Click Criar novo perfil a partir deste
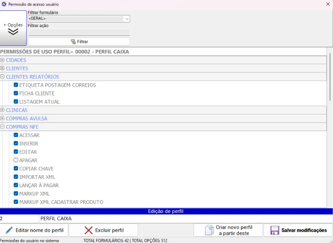The height and width of the screenshot is (243, 333). pos(228,230)
